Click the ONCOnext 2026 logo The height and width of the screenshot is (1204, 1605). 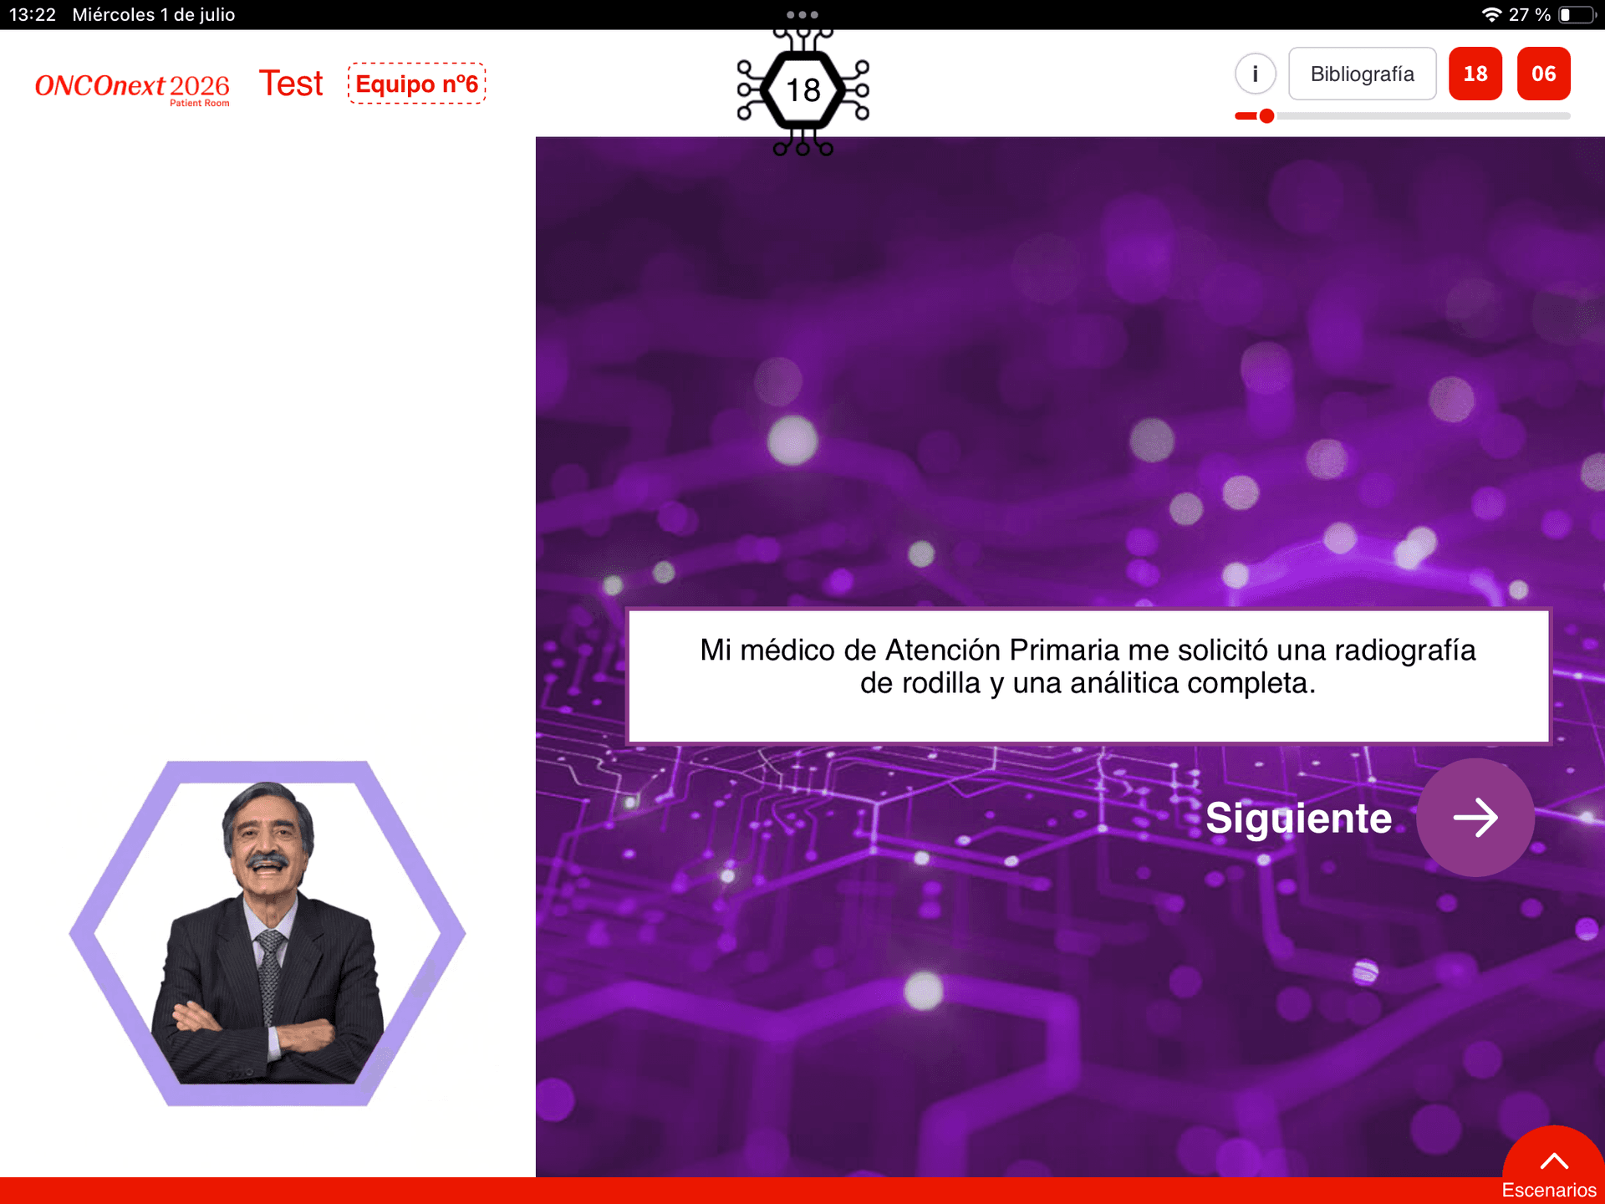click(x=132, y=88)
